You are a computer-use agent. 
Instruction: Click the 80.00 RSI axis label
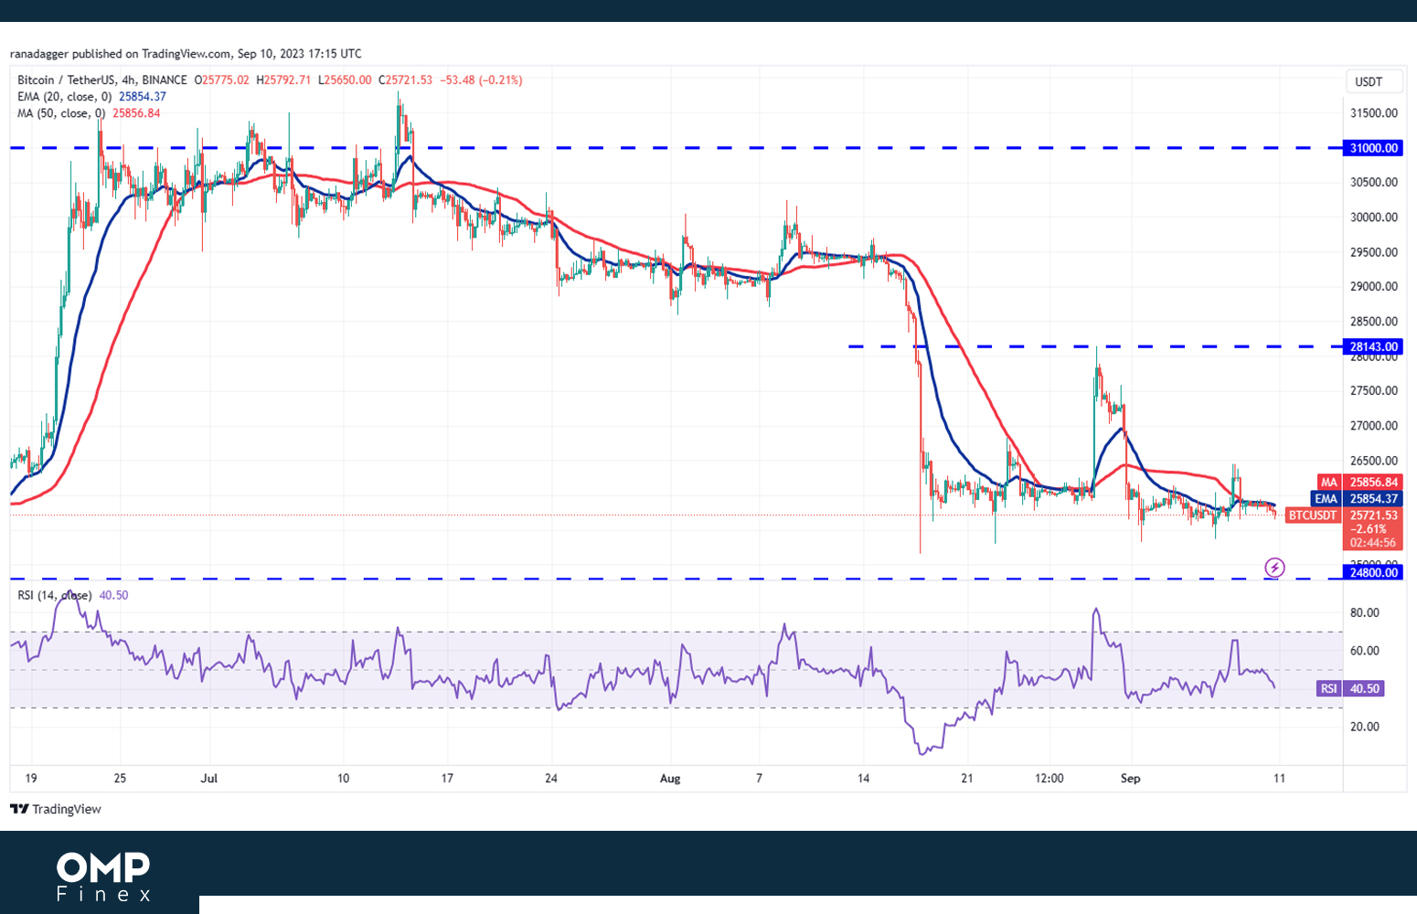1365,612
